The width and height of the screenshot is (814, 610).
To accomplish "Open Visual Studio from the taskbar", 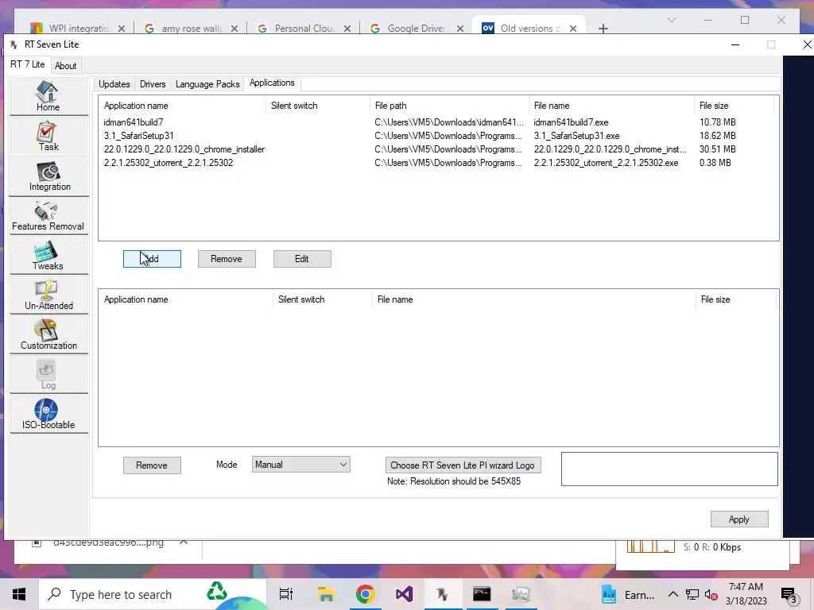I will (404, 594).
